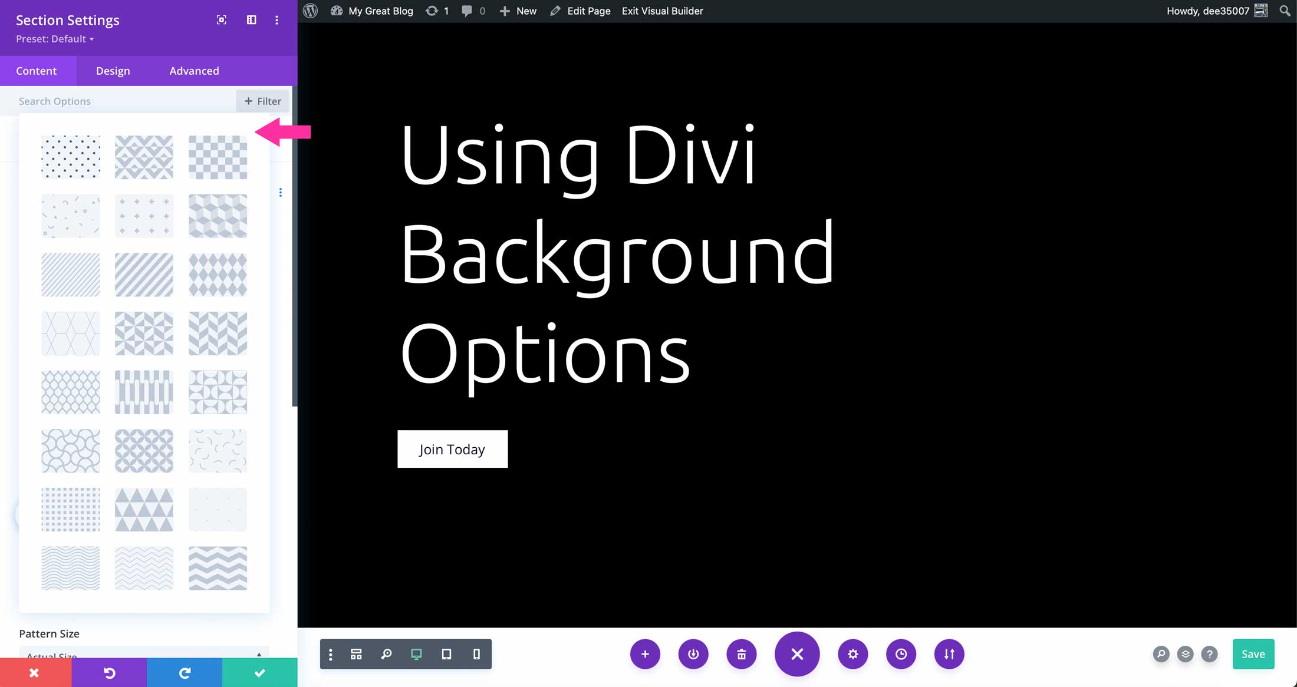Open the Filter options dropdown

(262, 101)
